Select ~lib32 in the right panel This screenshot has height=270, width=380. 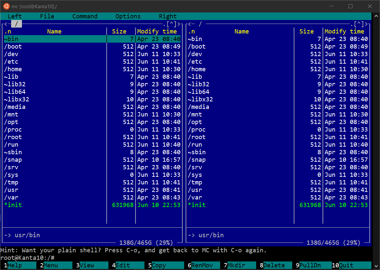point(278,84)
